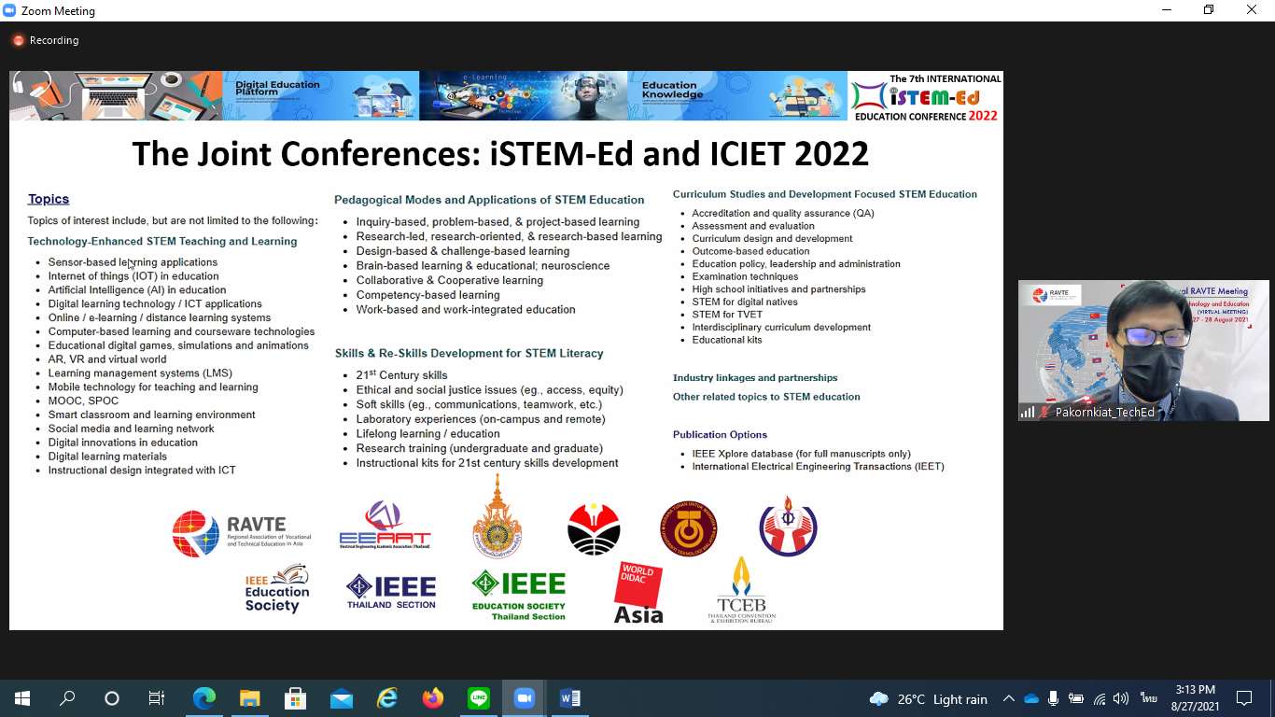Open the LINE app from the taskbar
The image size is (1275, 717).
click(x=478, y=698)
